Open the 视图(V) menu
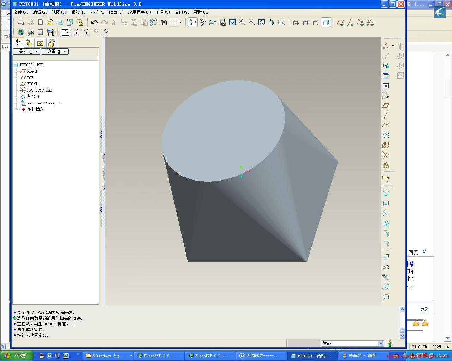Viewport: 452px width, 361px height. pos(59,12)
